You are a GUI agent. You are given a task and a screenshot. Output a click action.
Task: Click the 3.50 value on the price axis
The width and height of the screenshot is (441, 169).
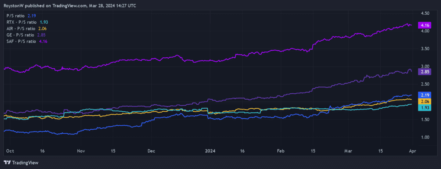tap(425, 48)
